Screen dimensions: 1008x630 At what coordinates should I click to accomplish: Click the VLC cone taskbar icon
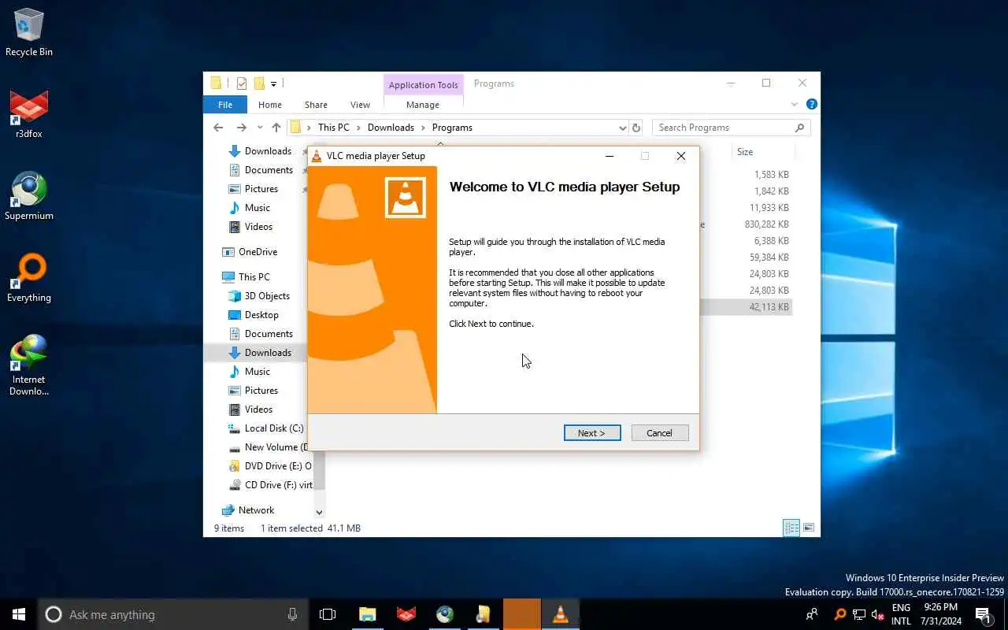(x=561, y=614)
